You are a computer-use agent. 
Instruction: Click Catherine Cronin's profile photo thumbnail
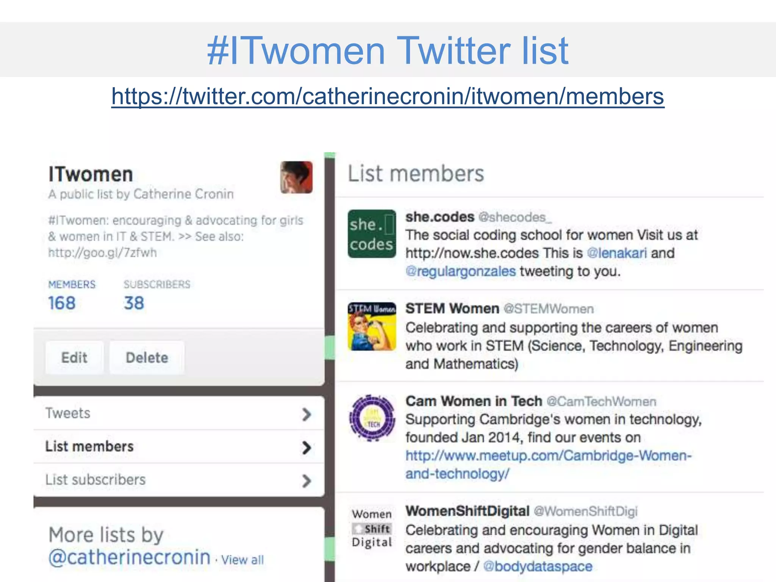point(296,177)
